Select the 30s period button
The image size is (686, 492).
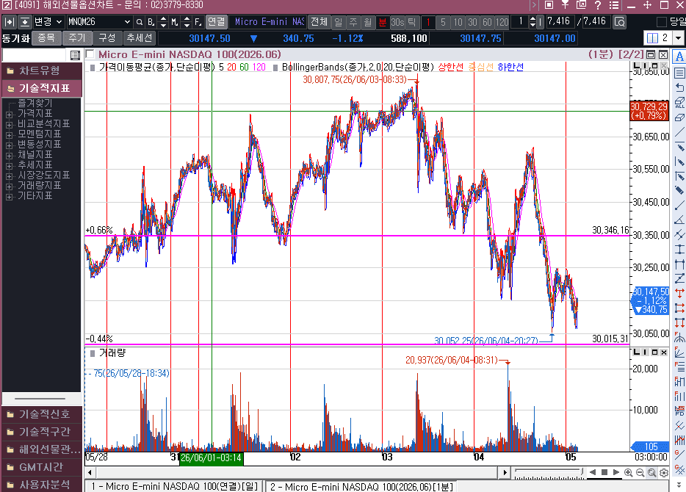pyautogui.click(x=397, y=22)
